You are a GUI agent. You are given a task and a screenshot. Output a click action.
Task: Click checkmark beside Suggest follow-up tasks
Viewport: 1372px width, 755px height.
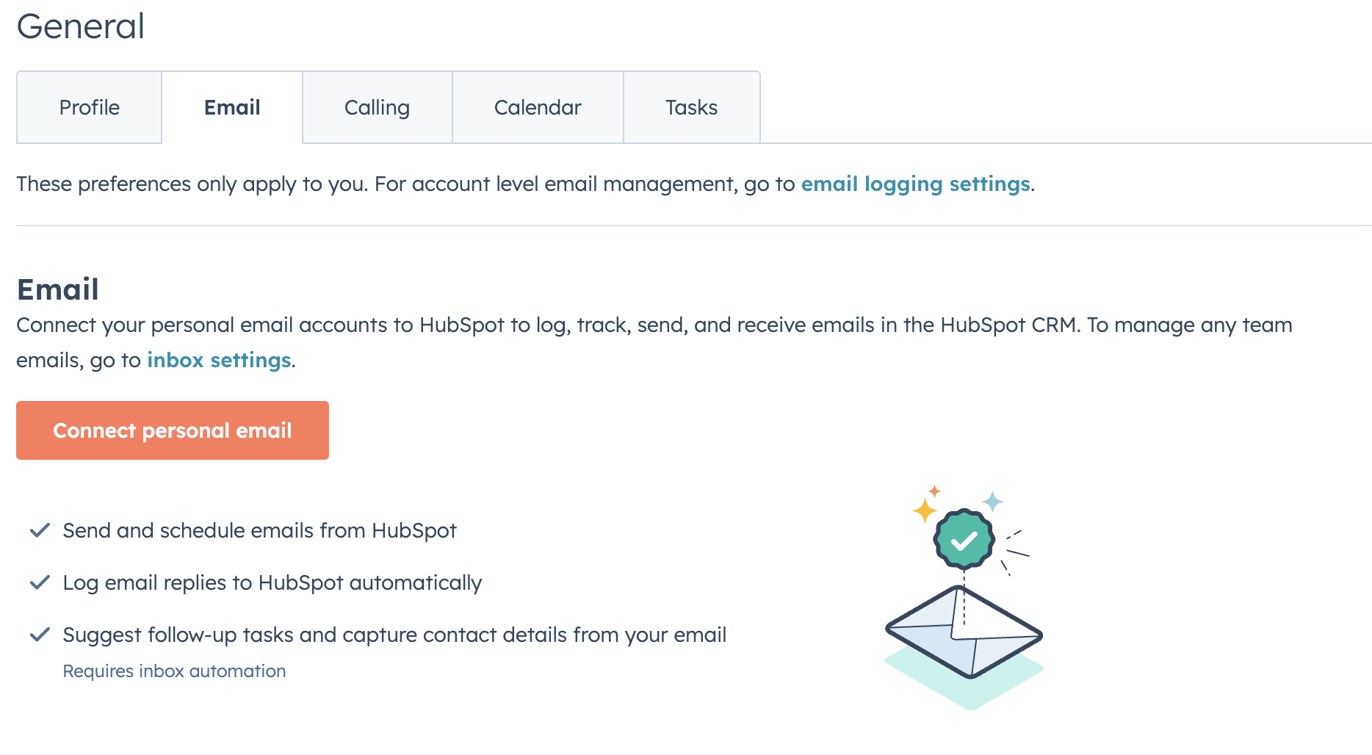[40, 635]
